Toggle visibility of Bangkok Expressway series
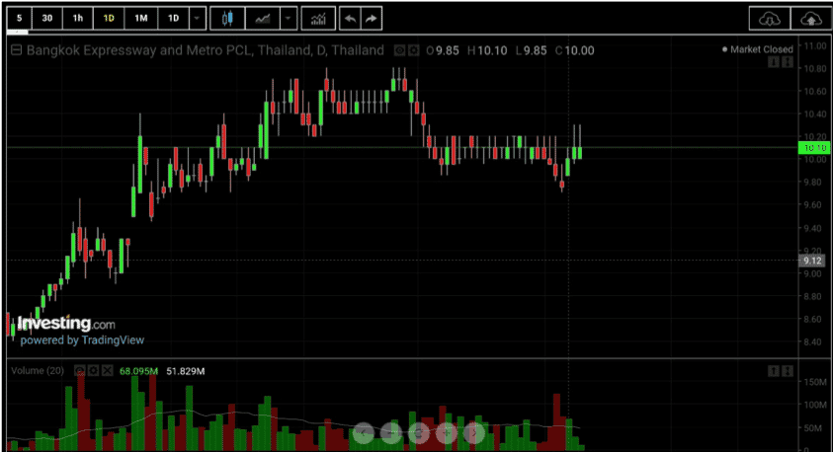The image size is (833, 452). click(399, 50)
